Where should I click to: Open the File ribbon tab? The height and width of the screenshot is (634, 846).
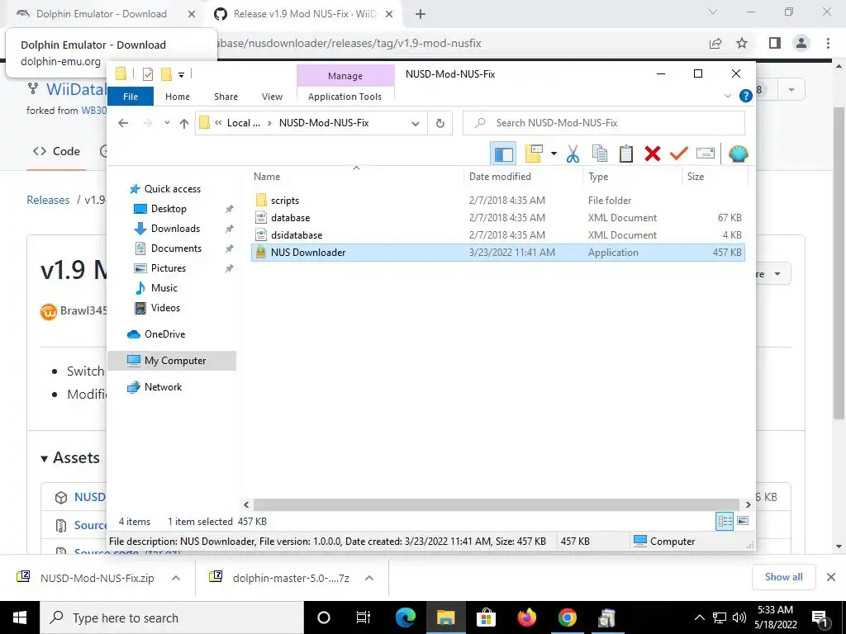tap(131, 97)
